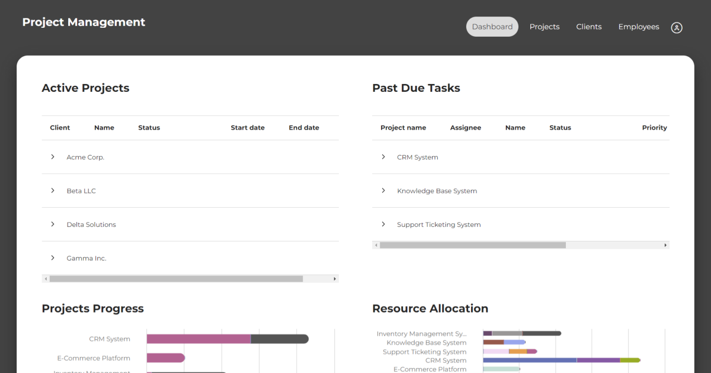711x373 pixels.
Task: Expand the Beta LLC project row
Action: (53, 191)
